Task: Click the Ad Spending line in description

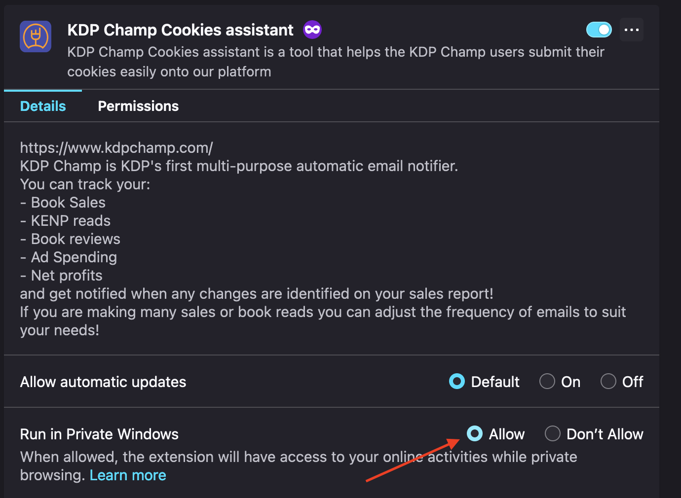Action: pyautogui.click(x=69, y=257)
